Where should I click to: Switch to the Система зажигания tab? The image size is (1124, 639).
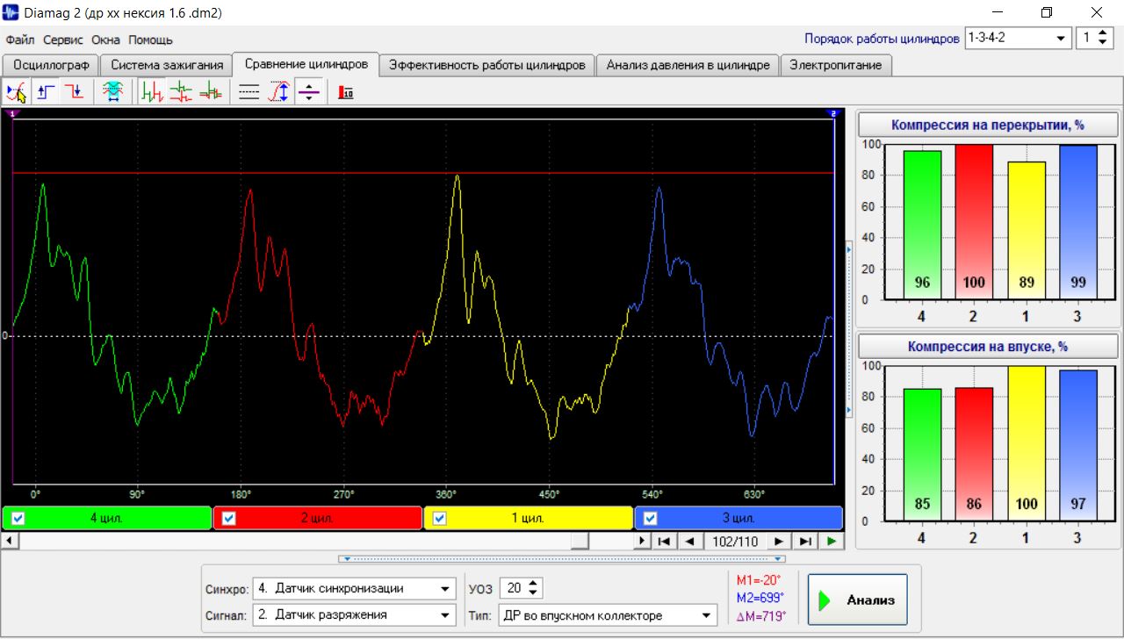(167, 65)
